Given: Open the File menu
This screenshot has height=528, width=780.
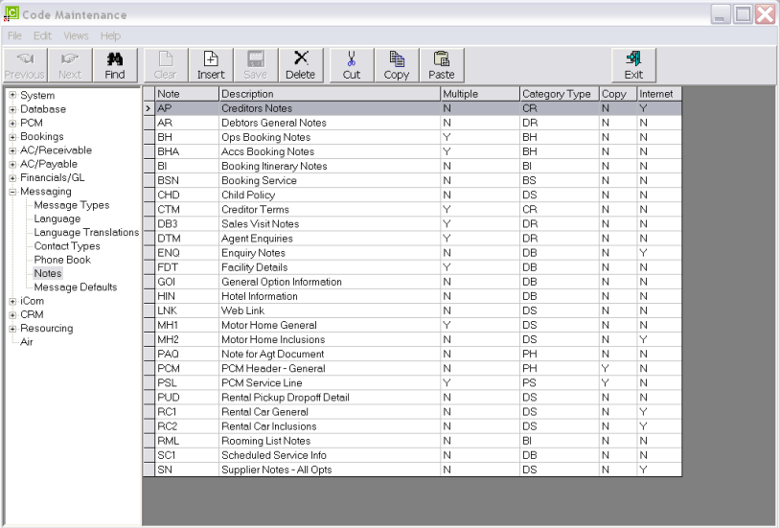Looking at the screenshot, I should 14,35.
